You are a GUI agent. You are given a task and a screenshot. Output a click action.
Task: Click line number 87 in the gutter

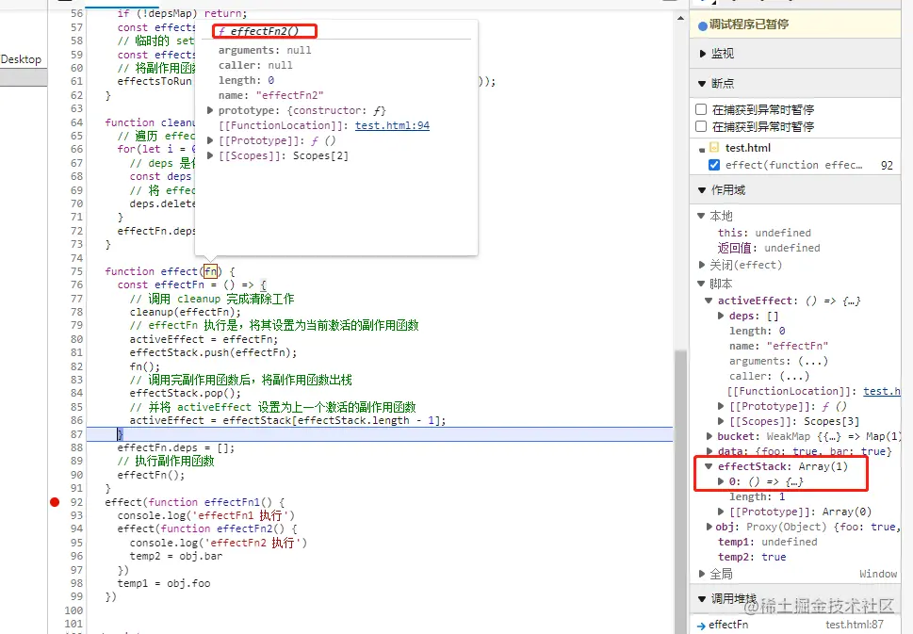(77, 434)
